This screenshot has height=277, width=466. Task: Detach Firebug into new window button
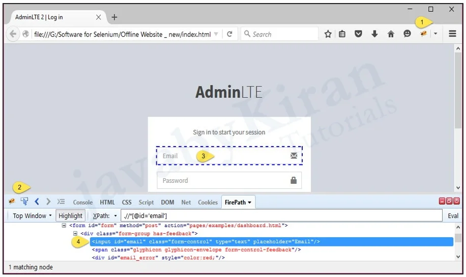click(449, 201)
